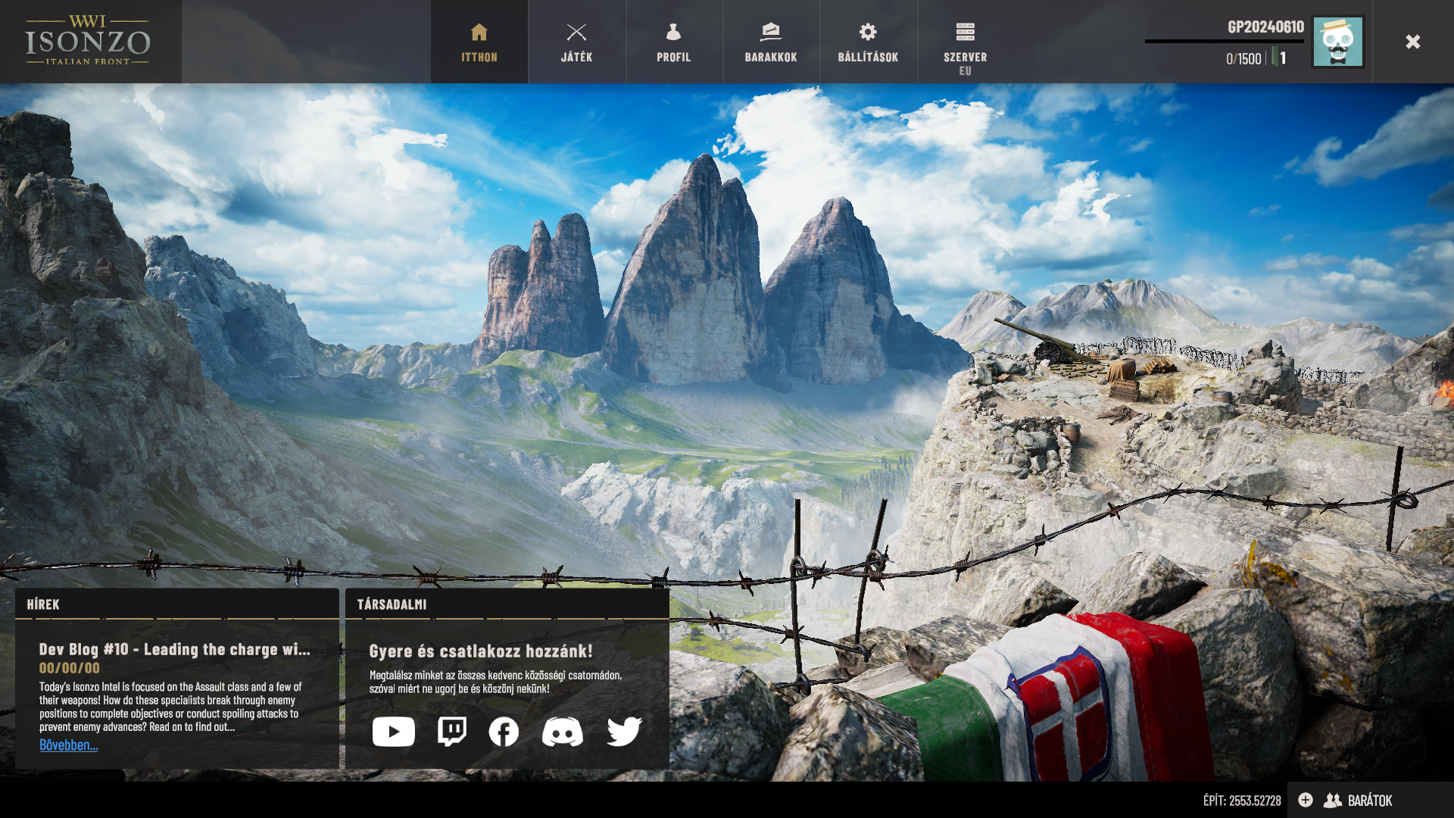This screenshot has height=818, width=1454.
Task: Switch to the Itthon tab
Action: point(479,42)
